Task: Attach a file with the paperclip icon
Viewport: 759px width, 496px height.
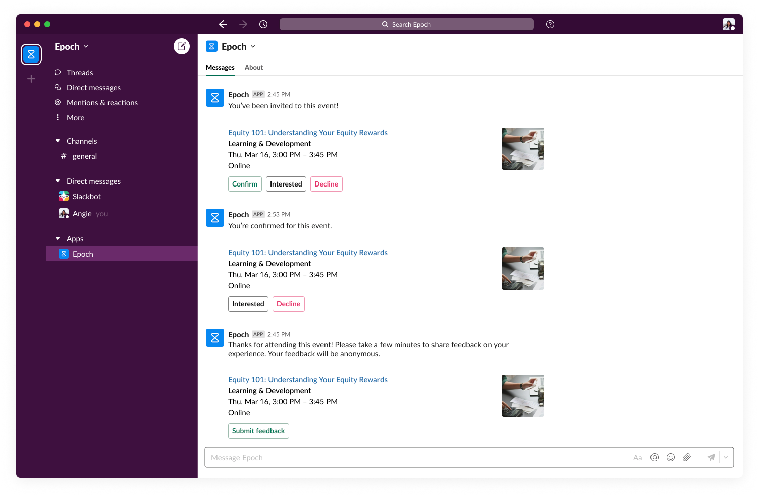Action: [x=687, y=457]
